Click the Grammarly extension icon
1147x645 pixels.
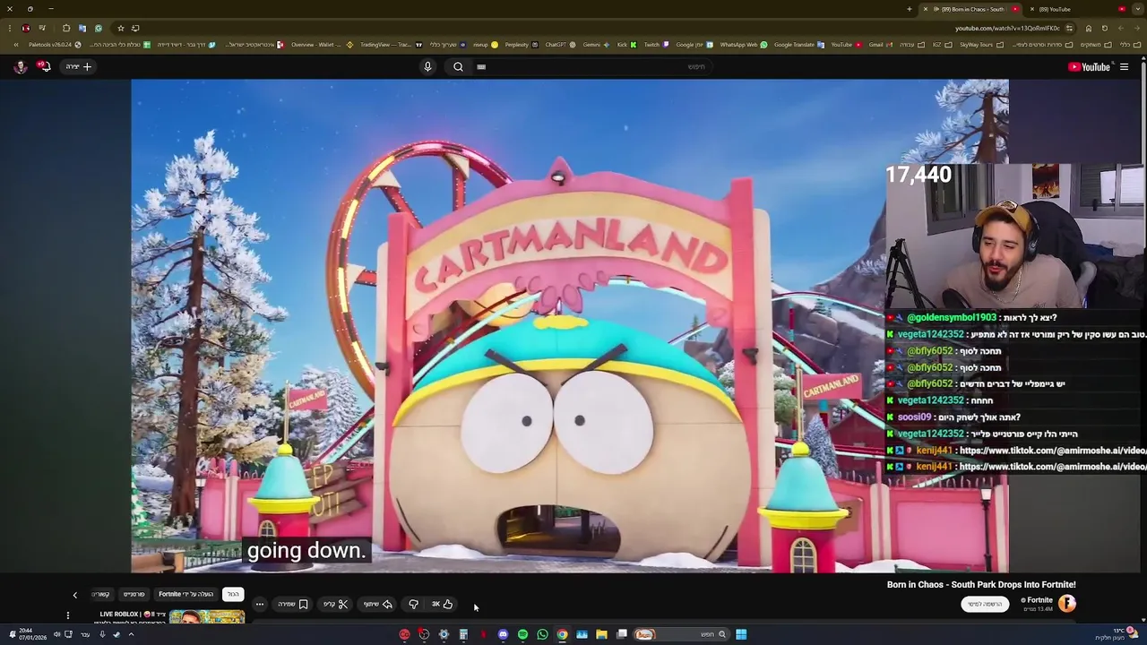[98, 28]
